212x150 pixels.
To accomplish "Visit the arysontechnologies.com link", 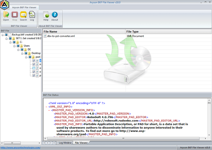I will tap(21, 148).
